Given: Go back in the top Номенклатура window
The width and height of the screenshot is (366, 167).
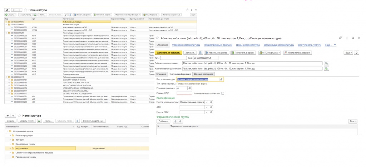Looking at the screenshot, I should point(14,10).
